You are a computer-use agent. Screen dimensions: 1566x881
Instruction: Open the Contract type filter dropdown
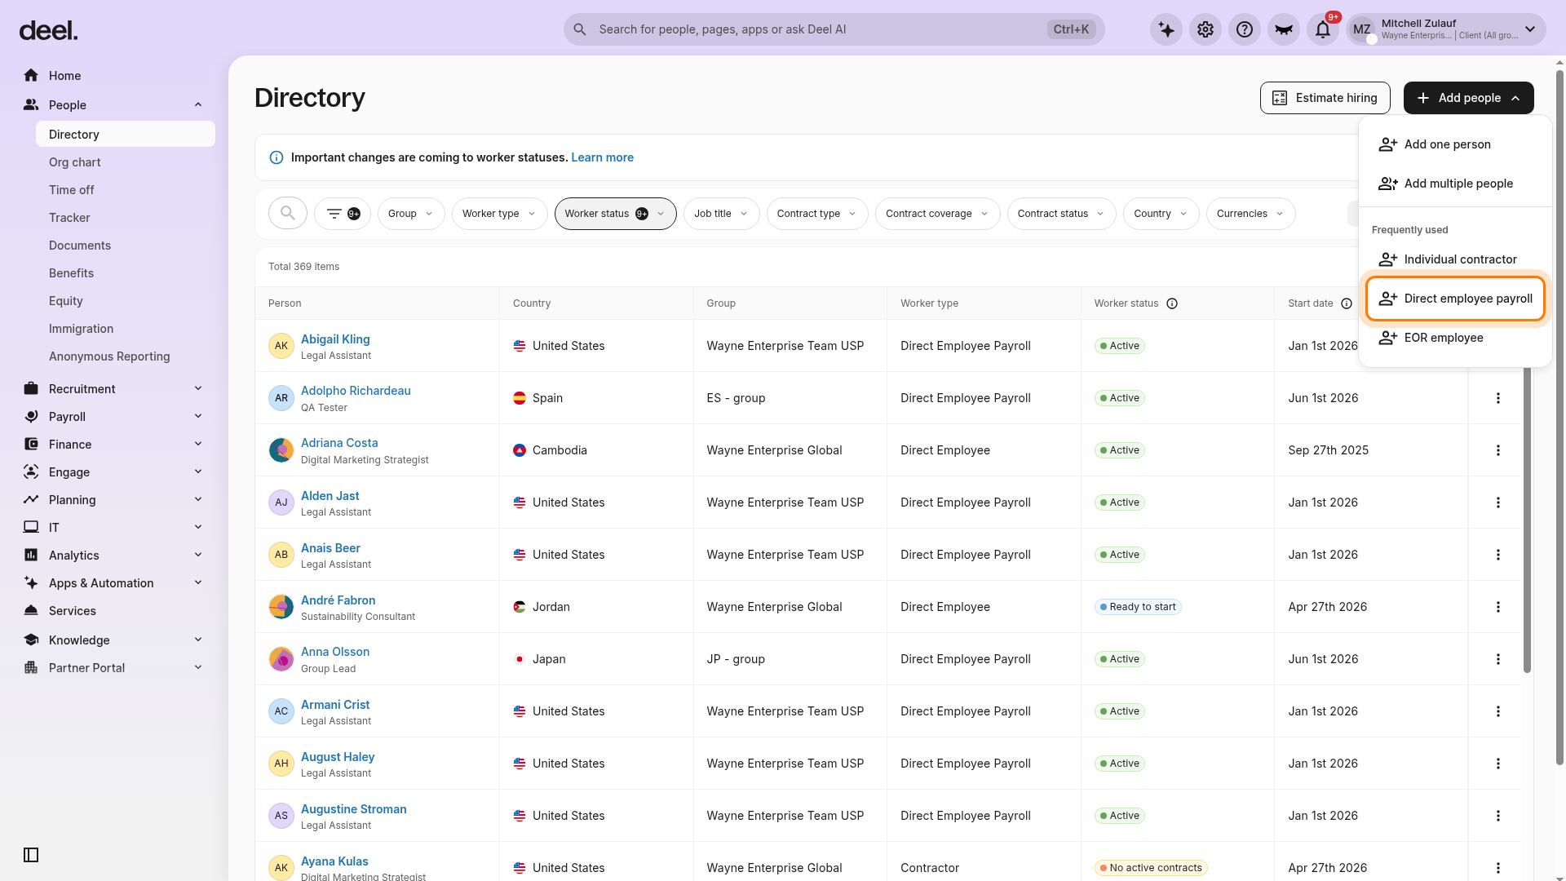817,214
